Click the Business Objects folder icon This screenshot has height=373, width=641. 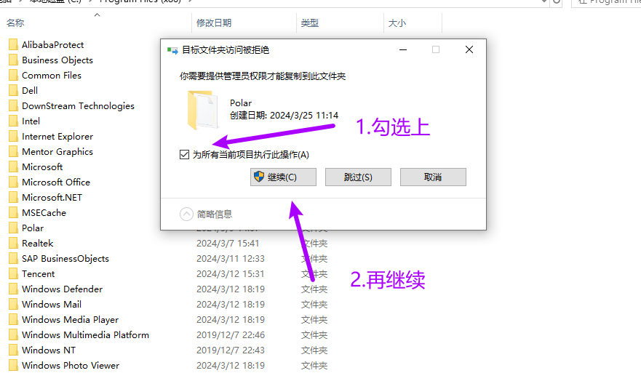point(14,60)
